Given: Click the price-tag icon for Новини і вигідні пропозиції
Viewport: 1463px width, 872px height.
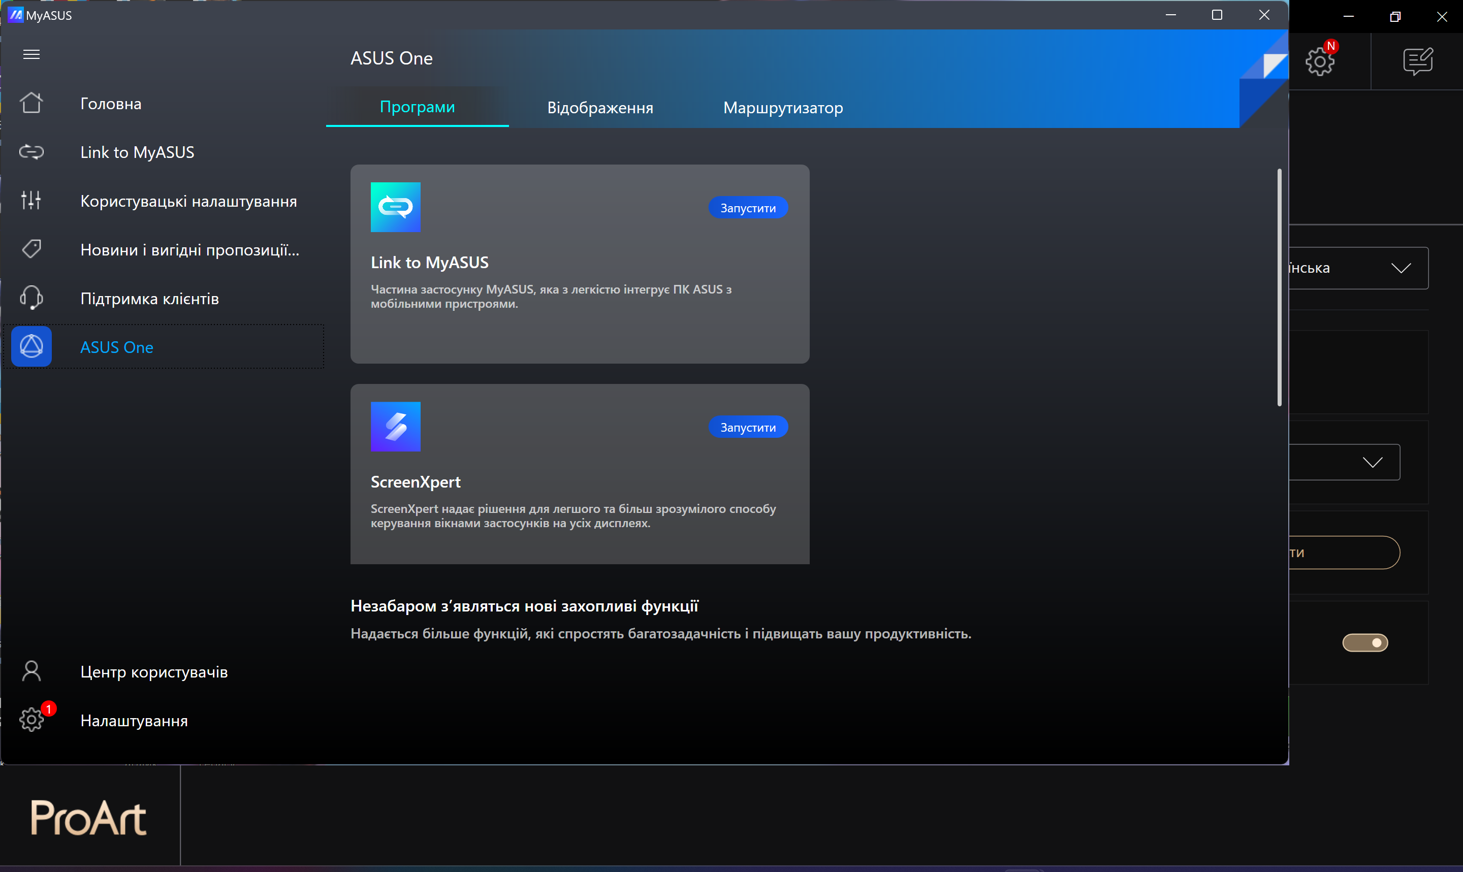Looking at the screenshot, I should click(x=31, y=248).
